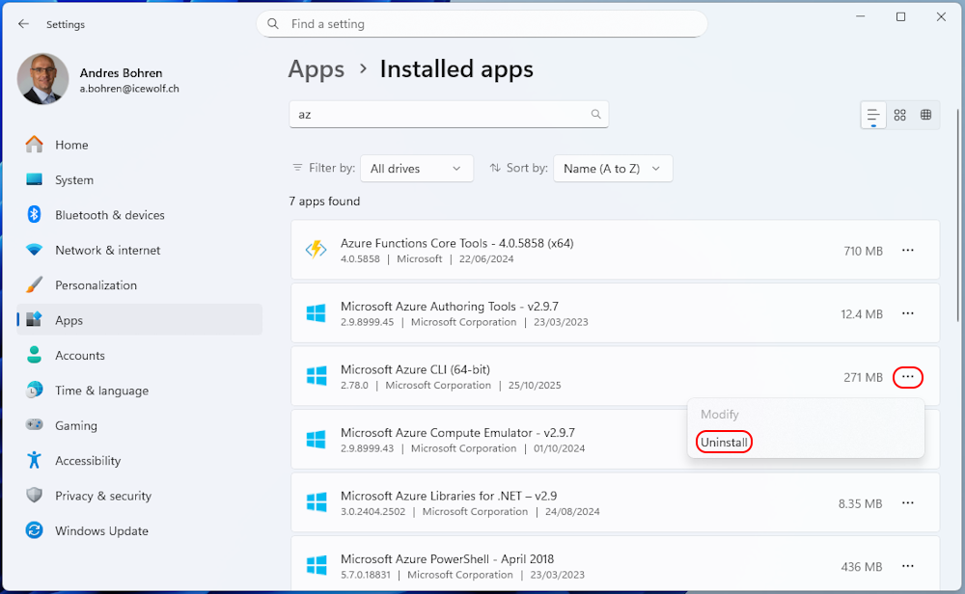965x594 pixels.
Task: Open more options for Microsoft Azure PowerShell
Action: pyautogui.click(x=907, y=566)
